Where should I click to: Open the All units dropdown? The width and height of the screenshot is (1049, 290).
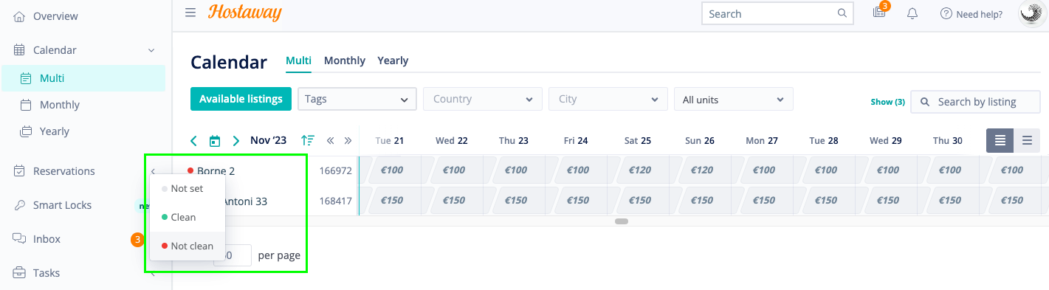point(733,99)
